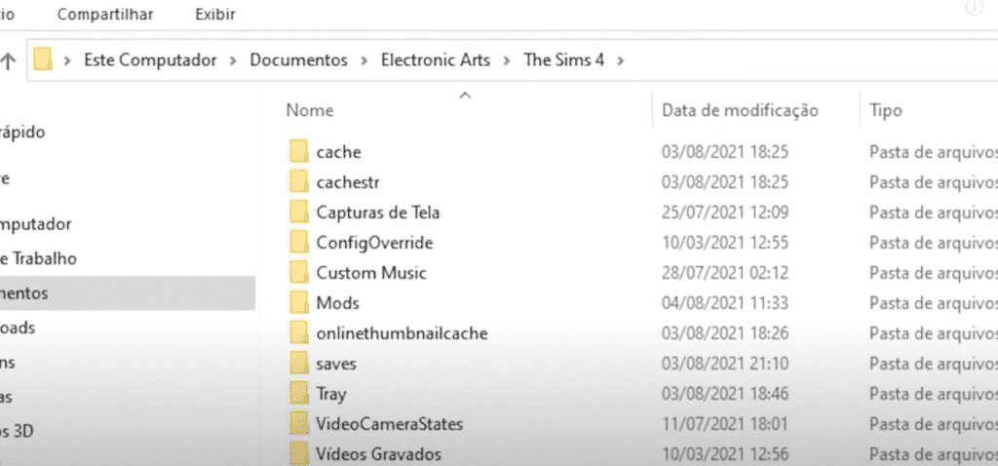Expand the chevron after Electronic Arts breadcrumb

507,61
